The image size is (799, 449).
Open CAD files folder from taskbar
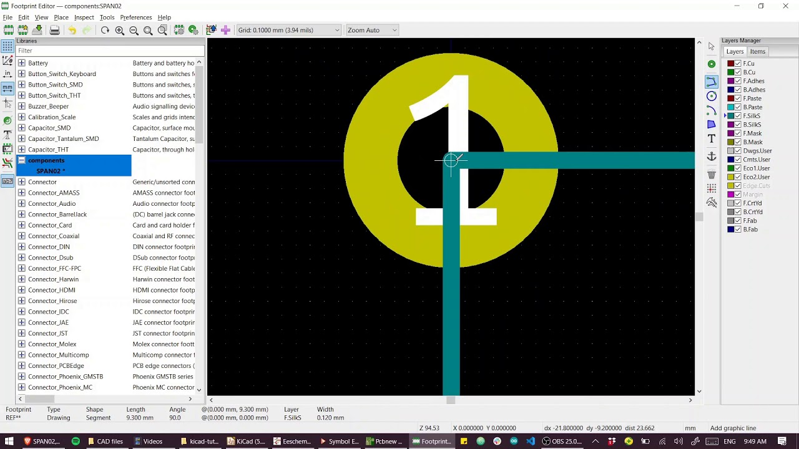[104, 442]
